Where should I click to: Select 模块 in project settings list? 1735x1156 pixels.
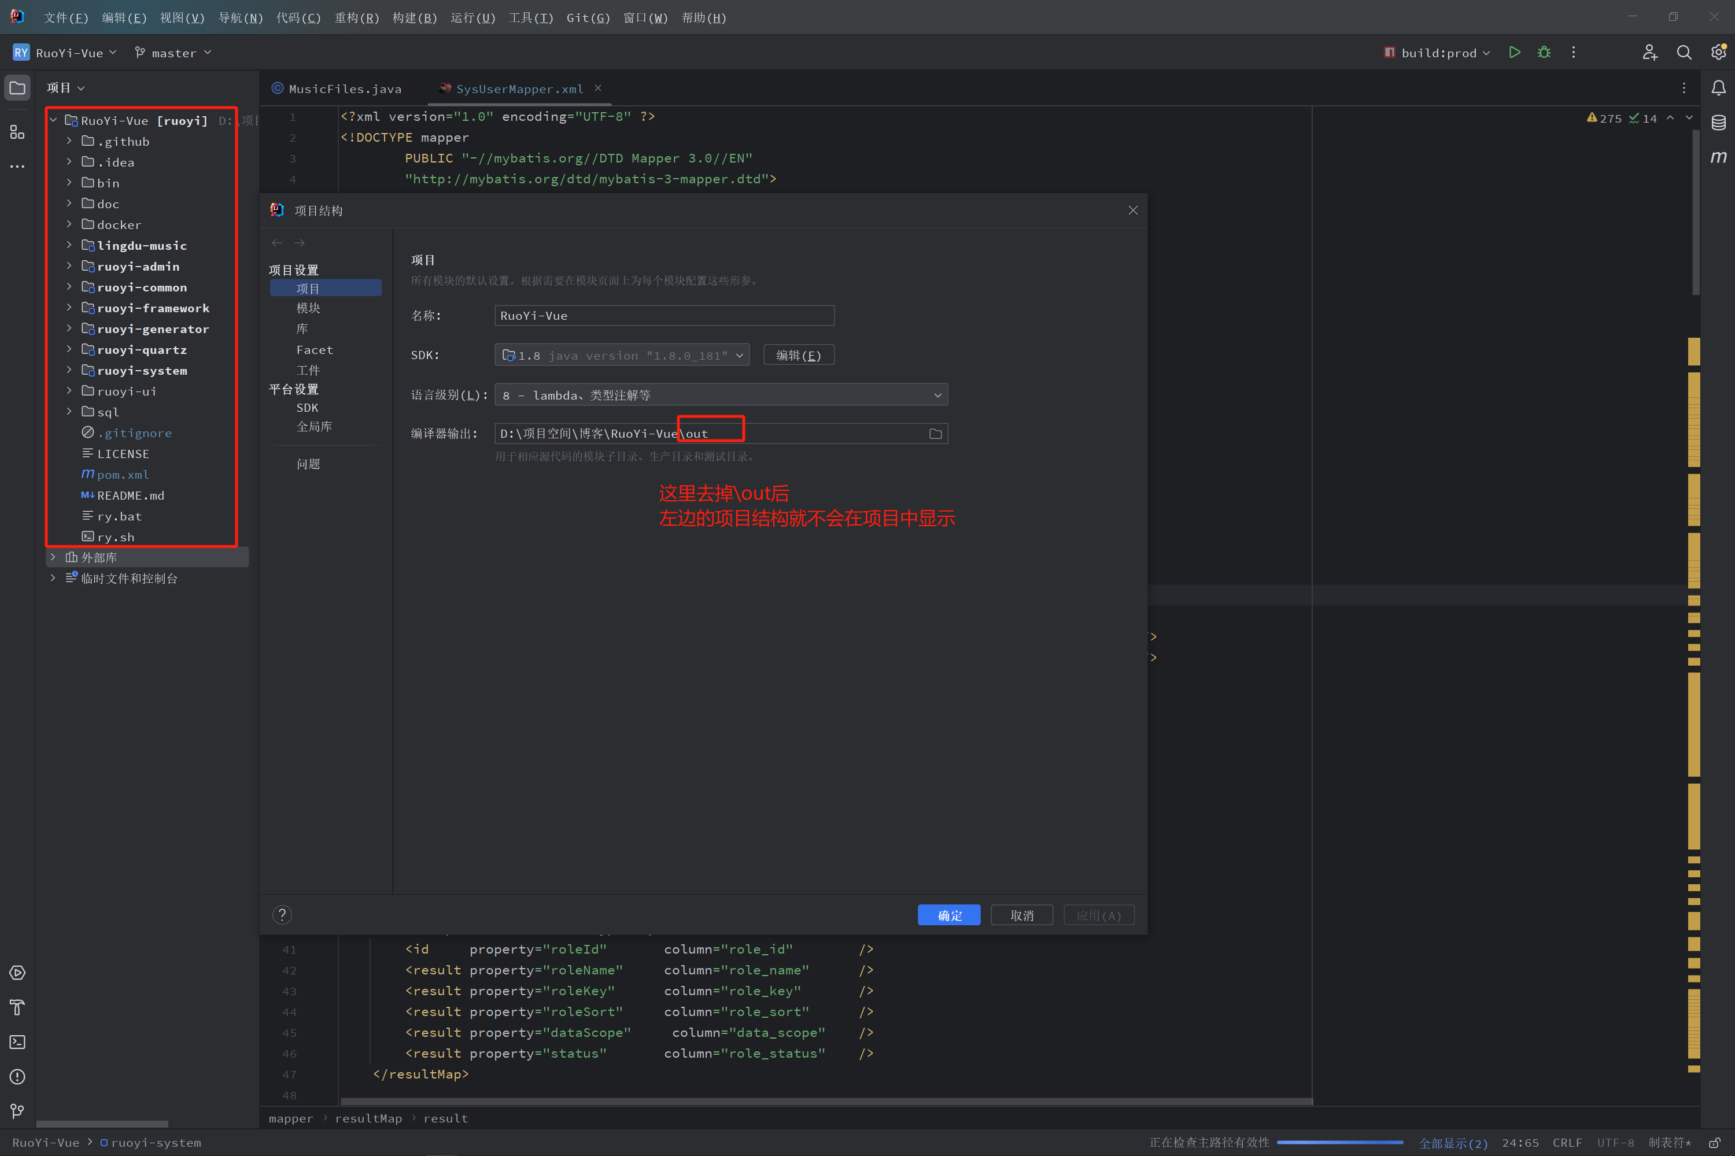[308, 308]
